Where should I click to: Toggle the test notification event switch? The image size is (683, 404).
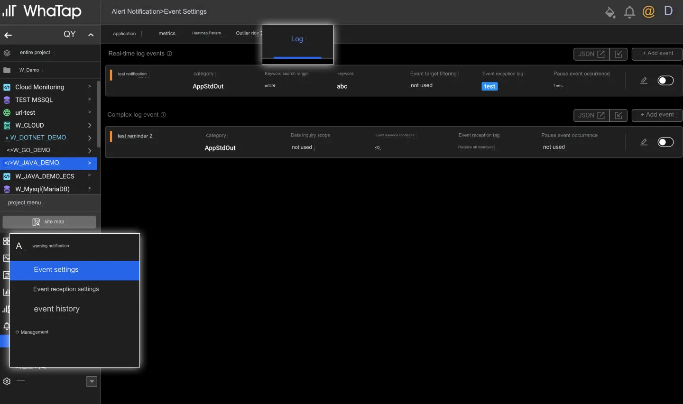pyautogui.click(x=665, y=81)
